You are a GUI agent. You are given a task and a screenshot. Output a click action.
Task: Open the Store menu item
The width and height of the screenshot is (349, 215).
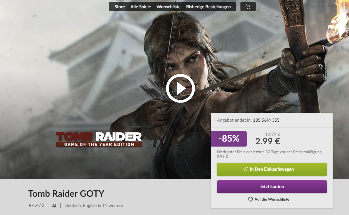[120, 7]
